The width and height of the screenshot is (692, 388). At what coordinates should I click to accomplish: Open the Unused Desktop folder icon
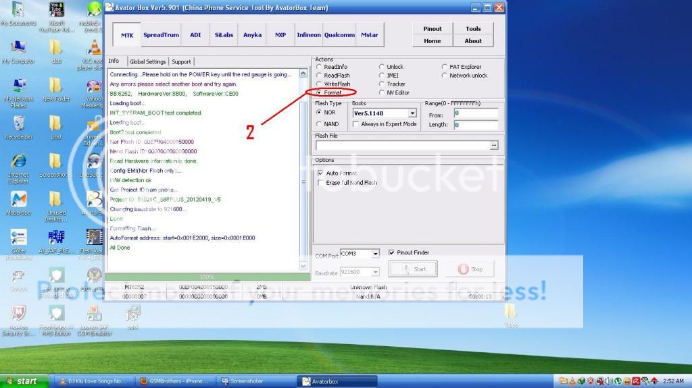pos(56,206)
